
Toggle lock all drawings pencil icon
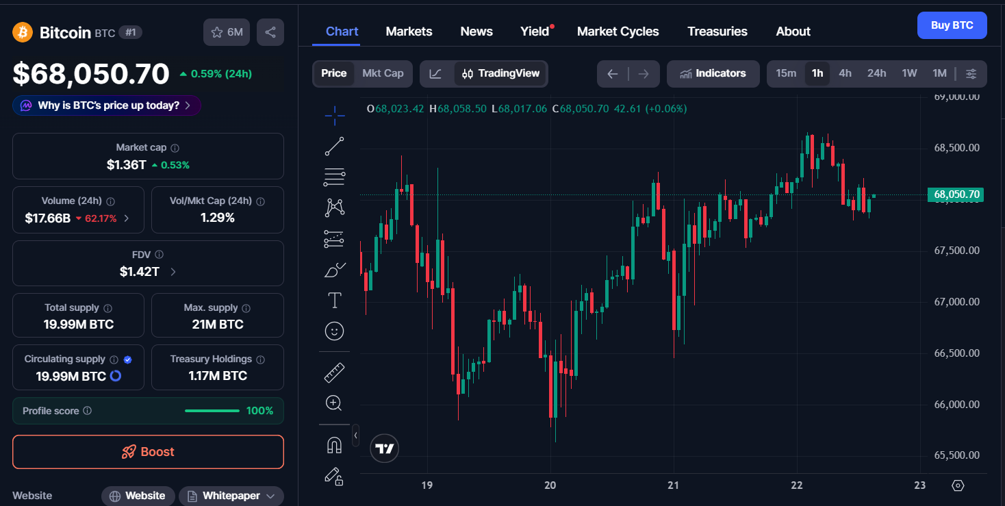pyautogui.click(x=334, y=476)
